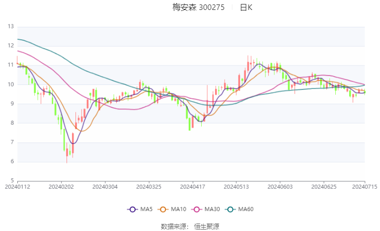Toggle the MA10 orange legend marker
The image size is (380, 231).
click(x=163, y=210)
